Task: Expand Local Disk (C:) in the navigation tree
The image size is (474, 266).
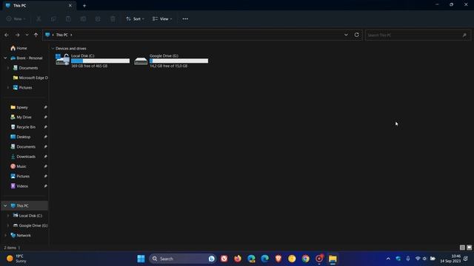Action: [8, 216]
